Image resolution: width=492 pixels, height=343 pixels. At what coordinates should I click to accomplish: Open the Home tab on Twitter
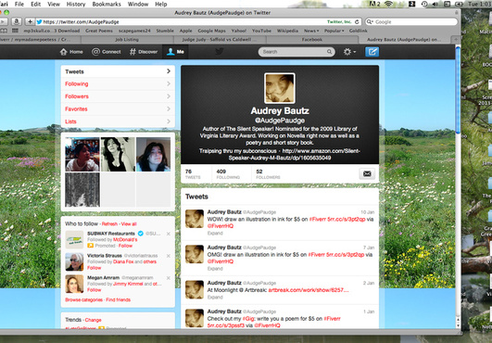pos(71,52)
